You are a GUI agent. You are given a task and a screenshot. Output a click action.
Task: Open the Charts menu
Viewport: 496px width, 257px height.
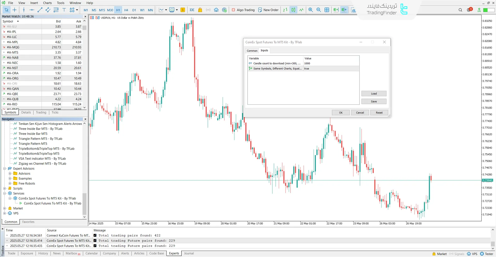pos(47,3)
